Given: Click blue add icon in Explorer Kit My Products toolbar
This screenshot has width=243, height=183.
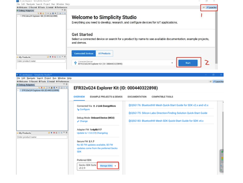Looking at the screenshot, I should click(x=51, y=133).
